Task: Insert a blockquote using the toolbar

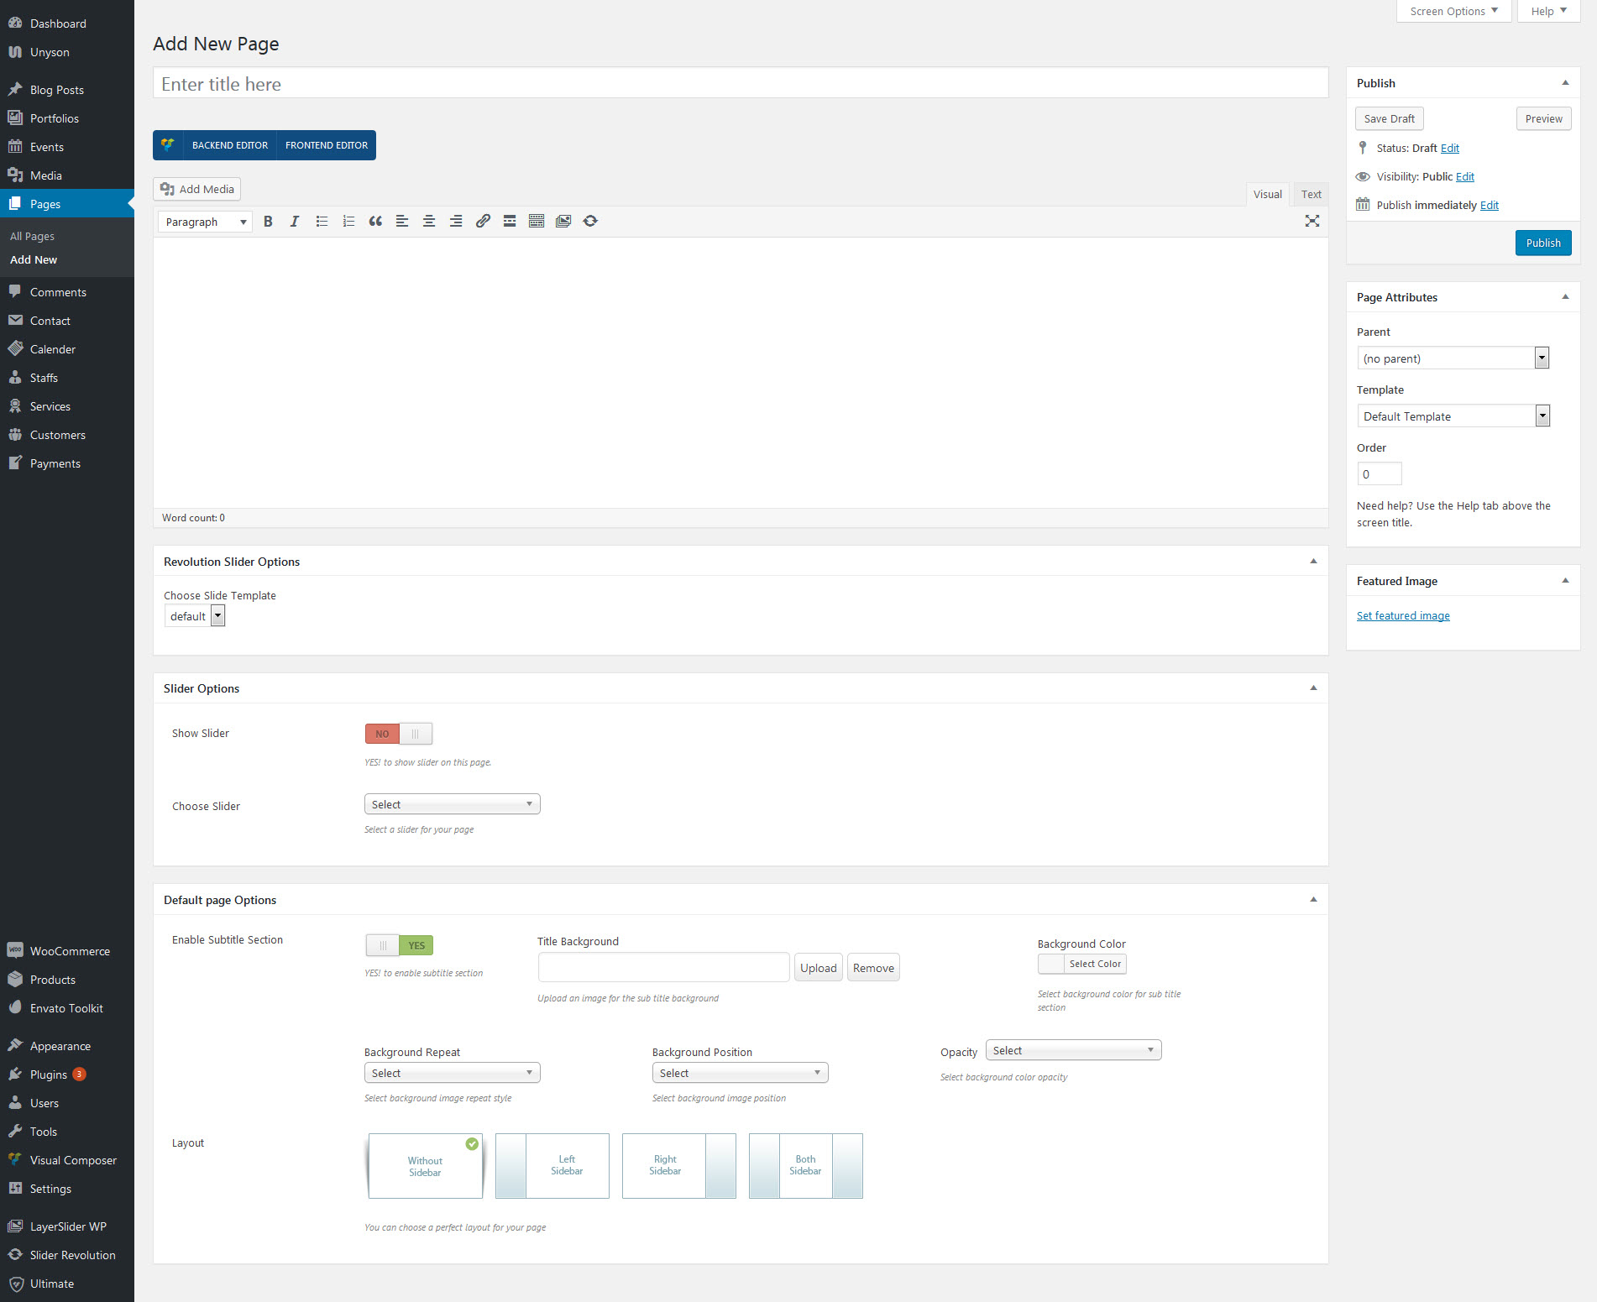Action: coord(375,222)
